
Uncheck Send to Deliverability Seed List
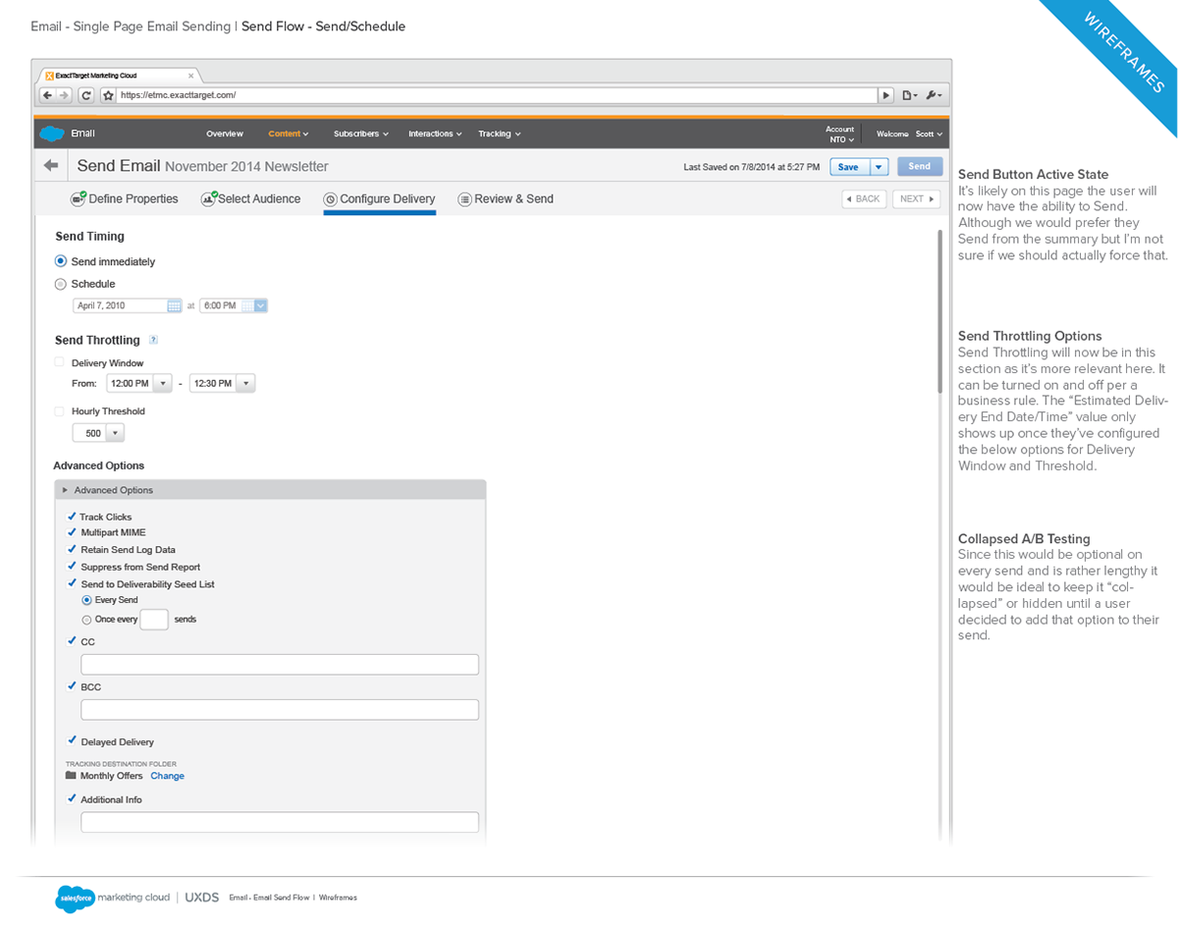pos(71,583)
